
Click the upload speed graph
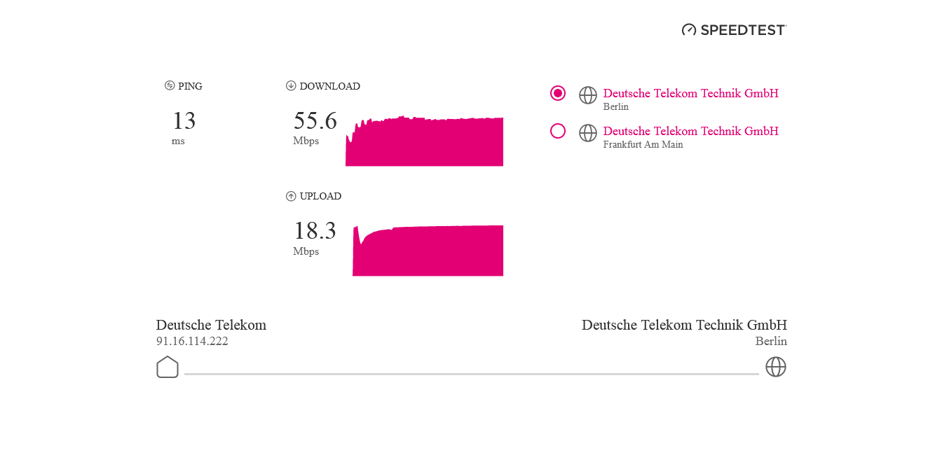[x=428, y=251]
